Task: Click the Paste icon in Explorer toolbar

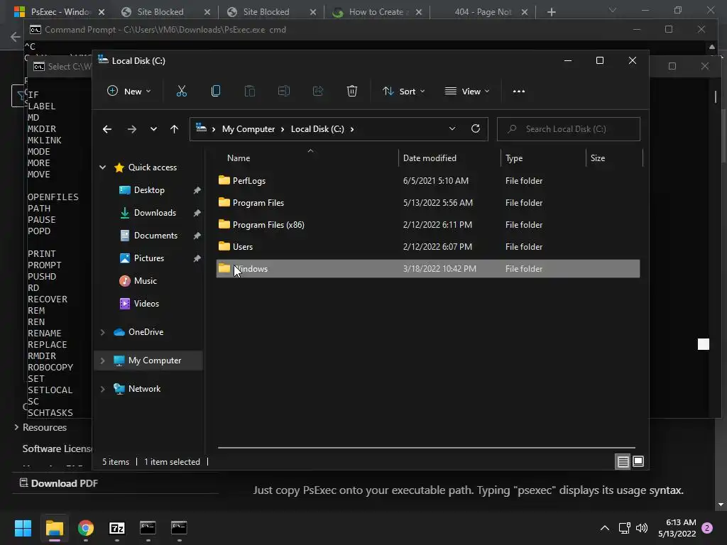Action: [249, 92]
